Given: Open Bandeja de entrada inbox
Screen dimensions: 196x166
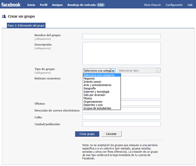Looking at the screenshot, I should (x=82, y=5).
